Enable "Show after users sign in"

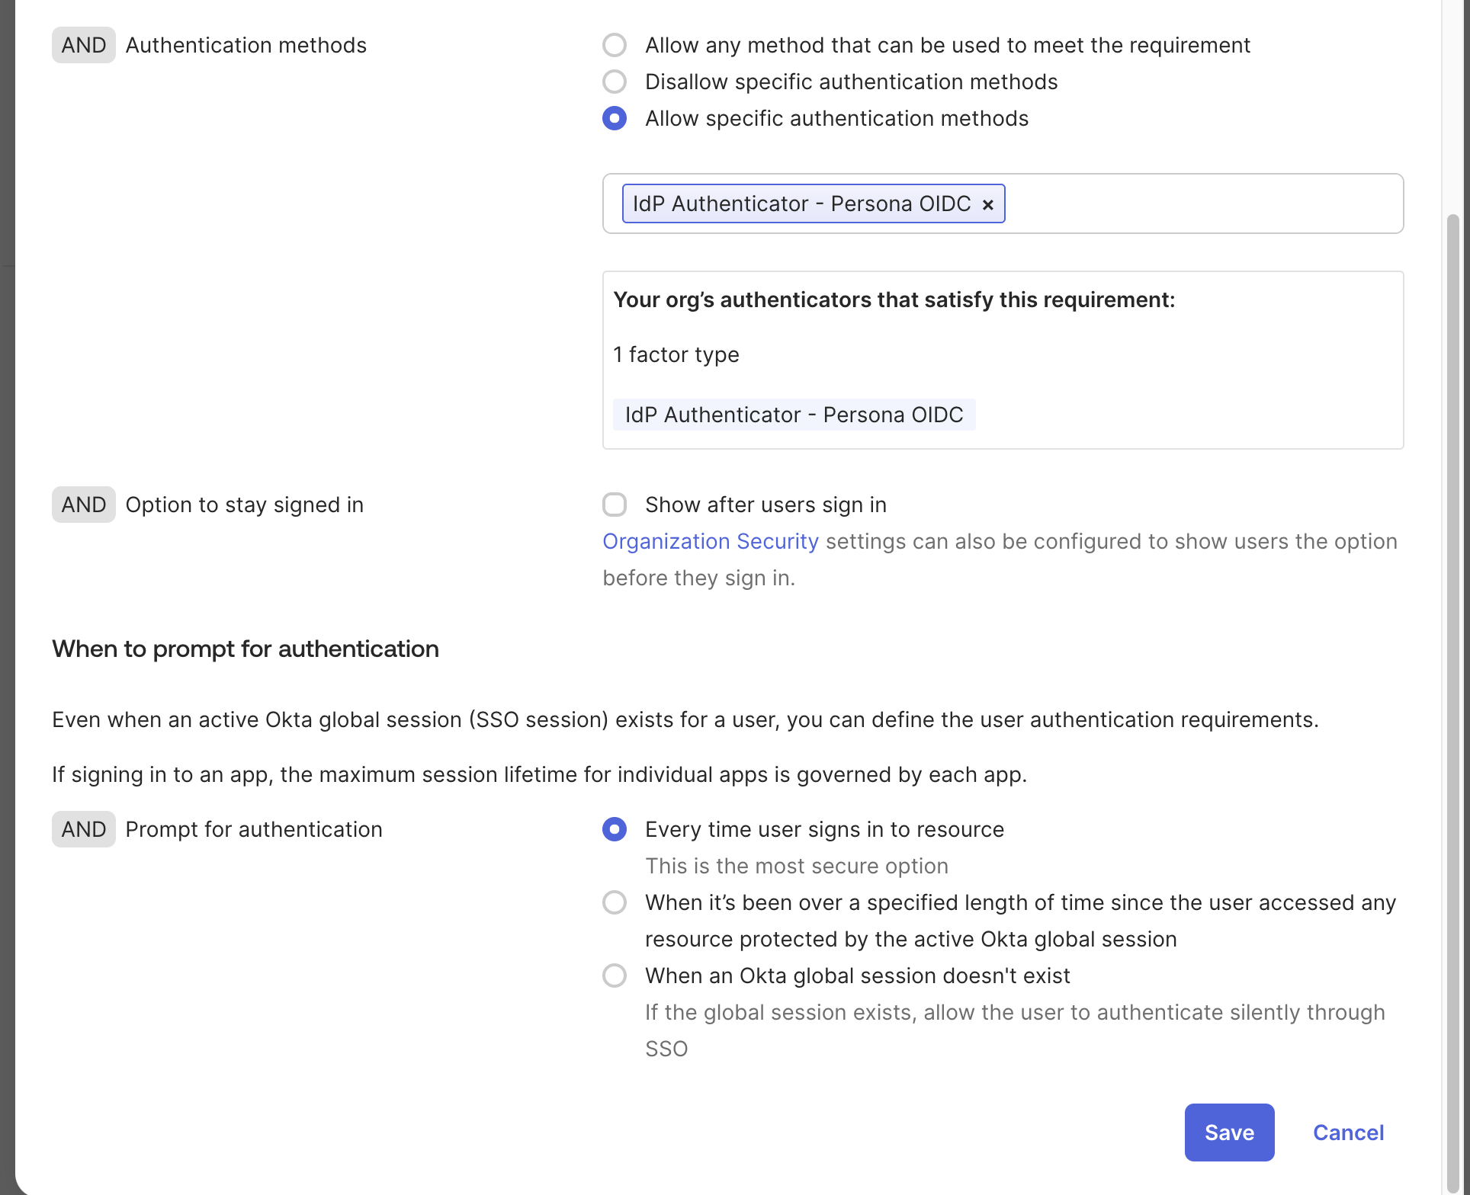click(614, 504)
